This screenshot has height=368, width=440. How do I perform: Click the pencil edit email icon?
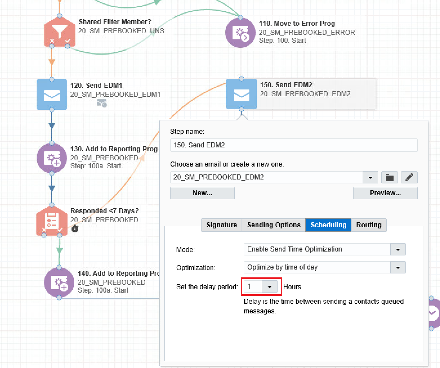(409, 177)
